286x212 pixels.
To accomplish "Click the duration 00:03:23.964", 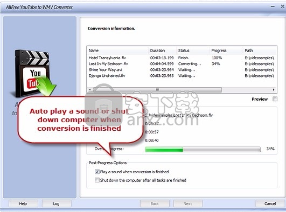I will (x=162, y=70).
